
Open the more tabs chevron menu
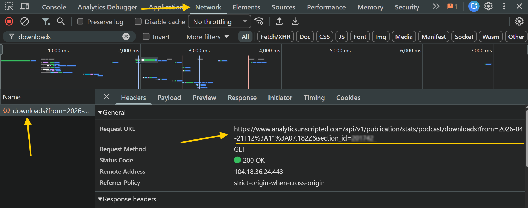(436, 6)
